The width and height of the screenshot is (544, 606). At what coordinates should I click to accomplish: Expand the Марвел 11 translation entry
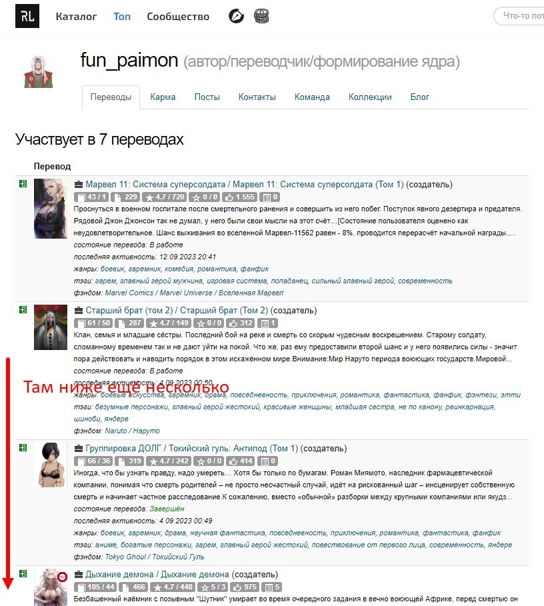(x=23, y=184)
